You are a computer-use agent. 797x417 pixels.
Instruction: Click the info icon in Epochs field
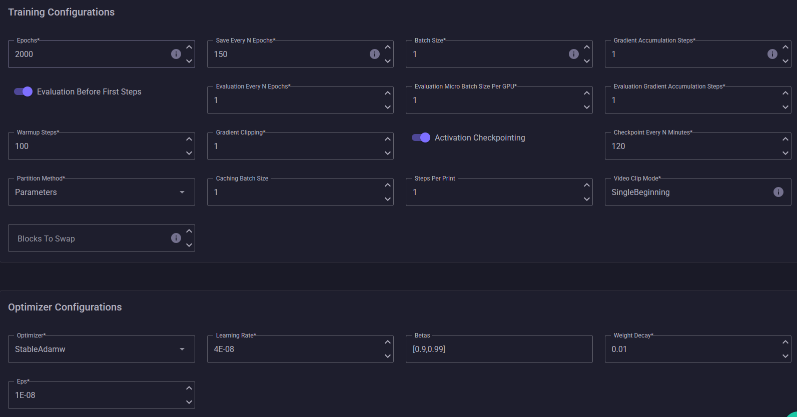[176, 54]
